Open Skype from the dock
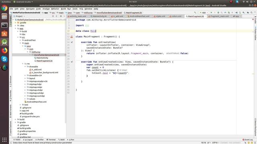The height and width of the screenshot is (144, 257). click(4, 59)
